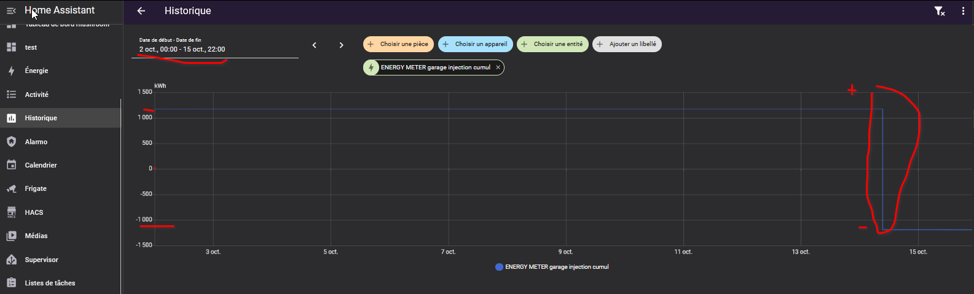Open Médias browser
This screenshot has width=974, height=294.
pos(36,236)
